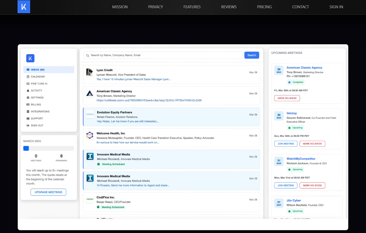Open FINE TUNE AI sidebar label

click(39, 84)
